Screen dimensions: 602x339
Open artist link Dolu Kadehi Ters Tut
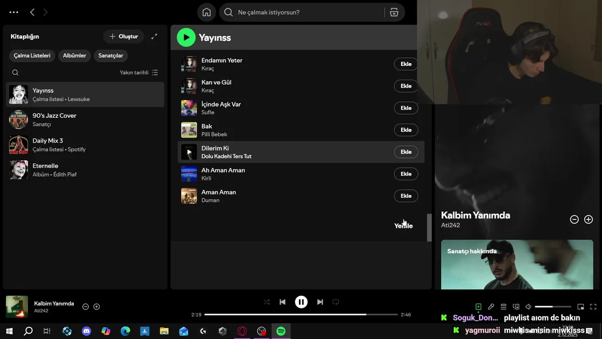click(226, 156)
